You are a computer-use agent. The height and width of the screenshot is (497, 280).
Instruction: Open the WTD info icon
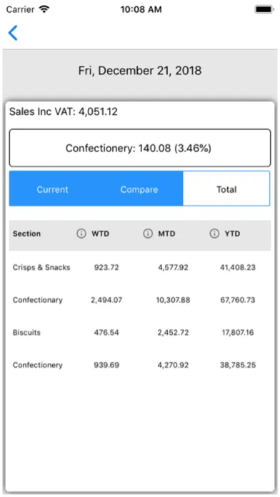point(81,234)
